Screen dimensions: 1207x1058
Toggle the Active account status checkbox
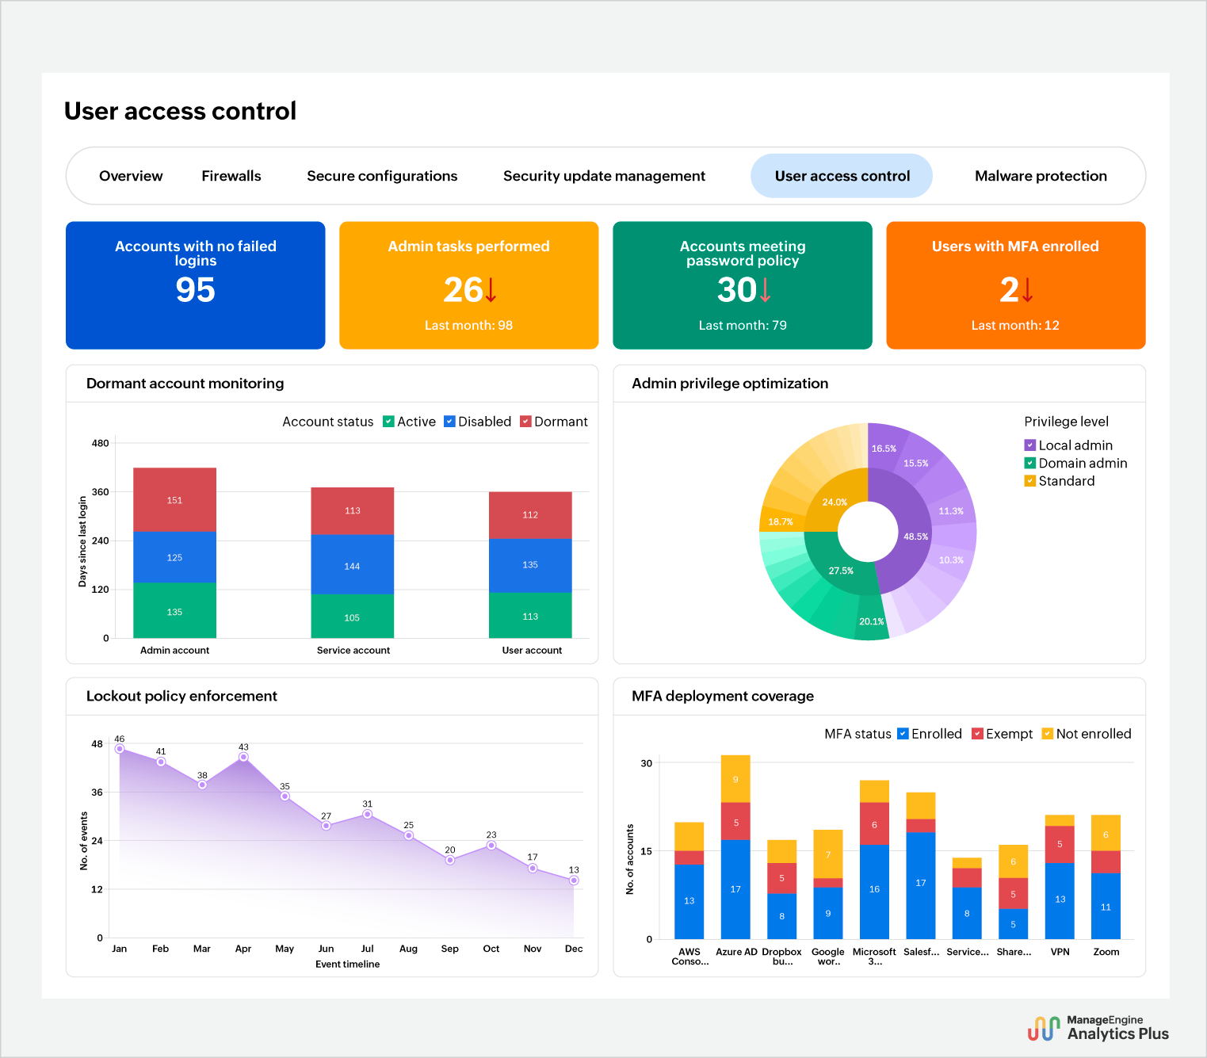tap(388, 422)
